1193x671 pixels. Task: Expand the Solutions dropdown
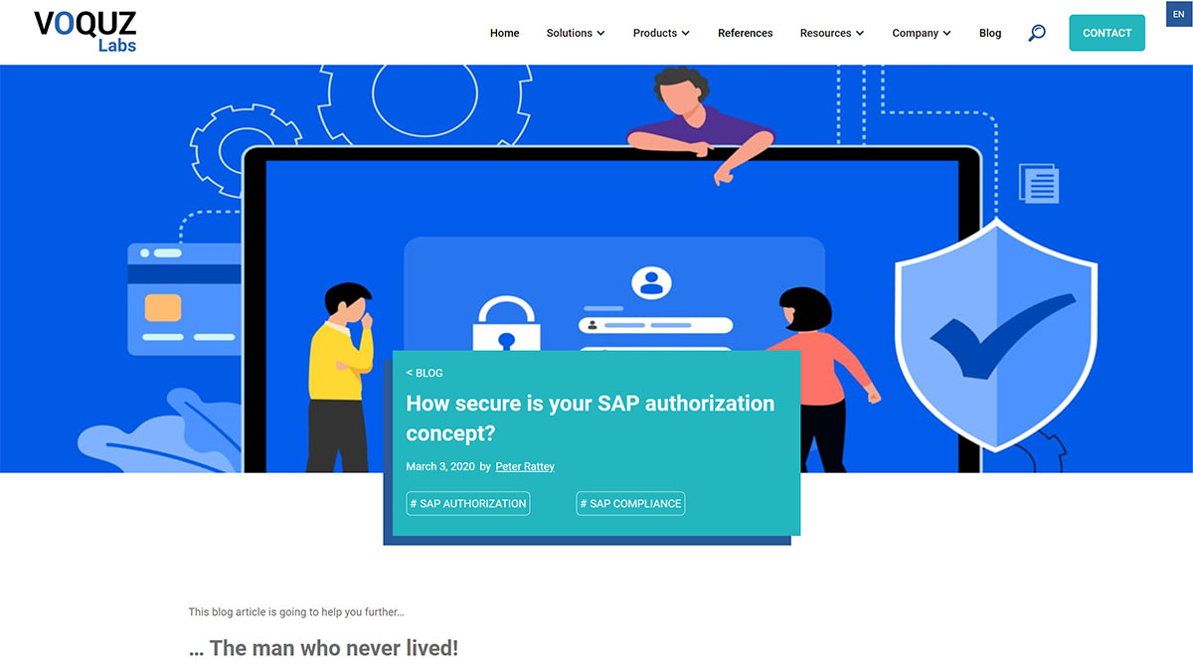click(575, 33)
